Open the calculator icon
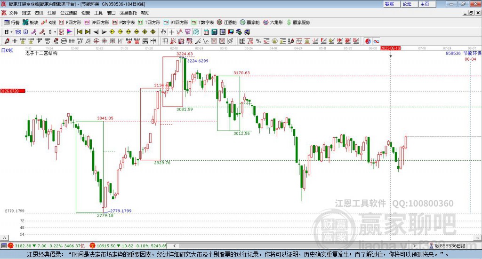 pos(214,32)
